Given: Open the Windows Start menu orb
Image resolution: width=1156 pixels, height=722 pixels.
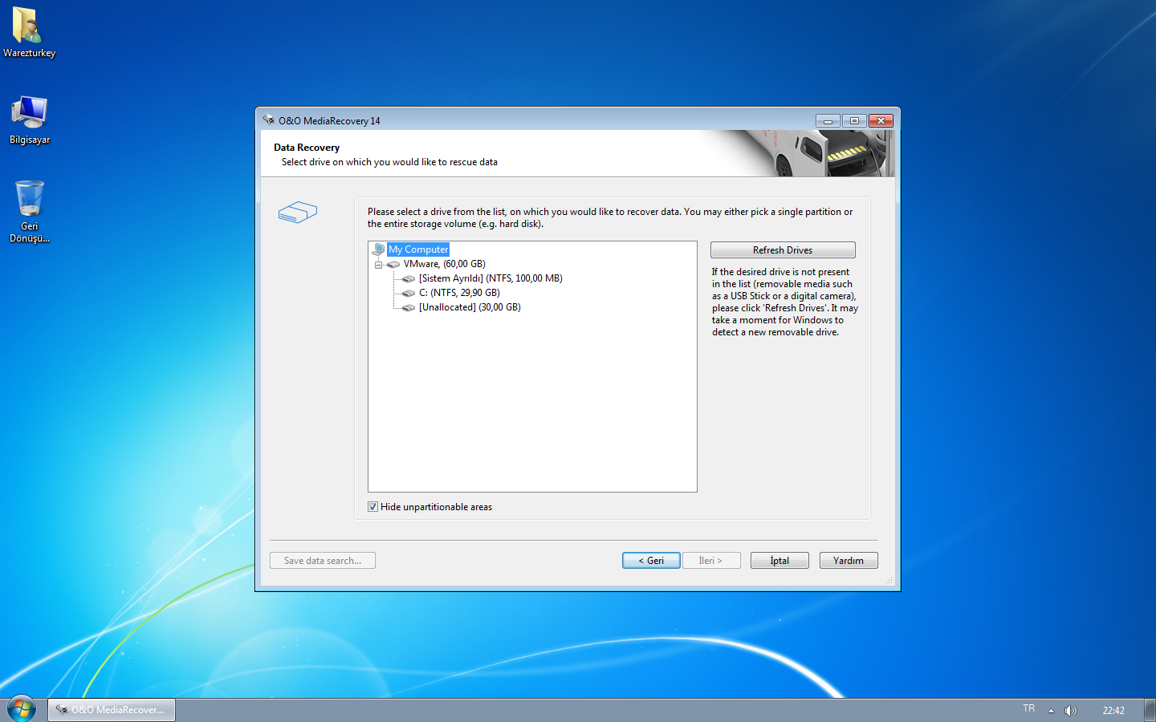Looking at the screenshot, I should click(x=21, y=709).
